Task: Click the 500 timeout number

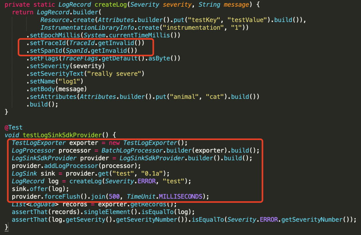Action: [x=114, y=197]
